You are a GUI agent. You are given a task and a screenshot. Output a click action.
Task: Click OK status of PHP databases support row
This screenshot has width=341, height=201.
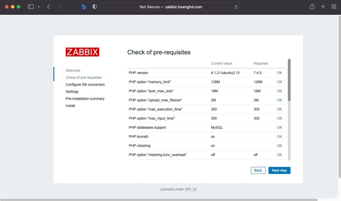click(x=279, y=127)
